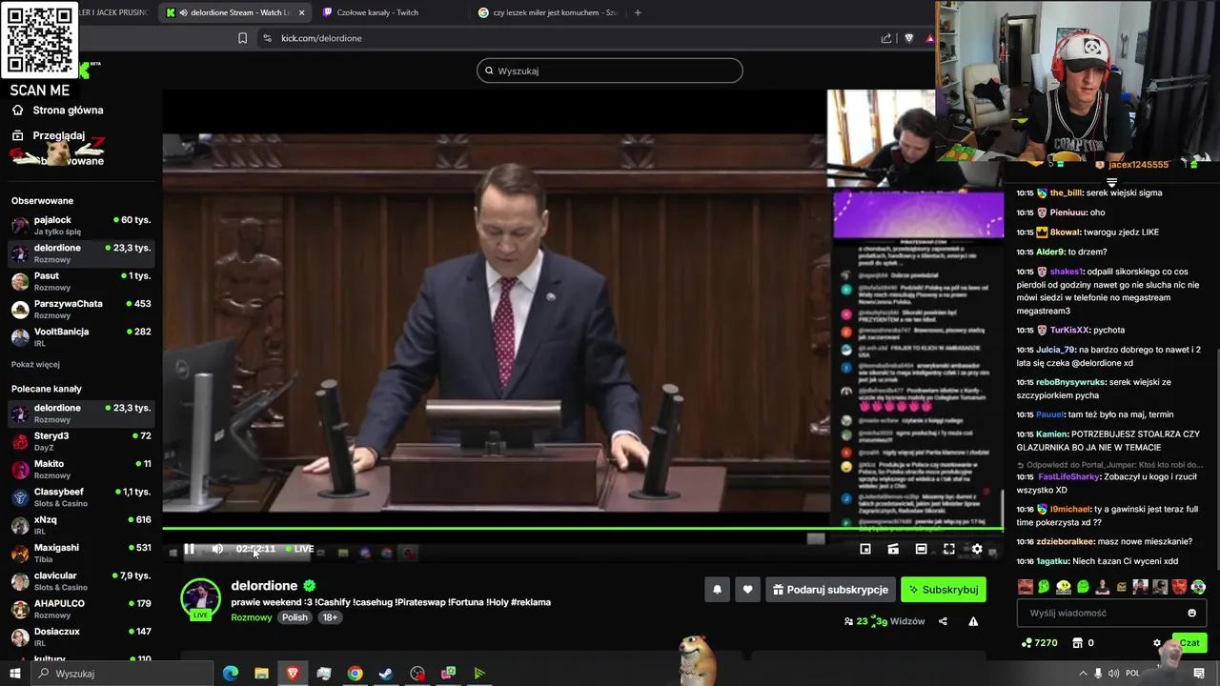Open Pasut channel in sidebar
The height and width of the screenshot is (686, 1220).
(x=81, y=281)
